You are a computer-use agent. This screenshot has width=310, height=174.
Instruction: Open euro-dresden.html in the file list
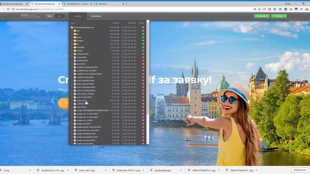click(x=85, y=81)
